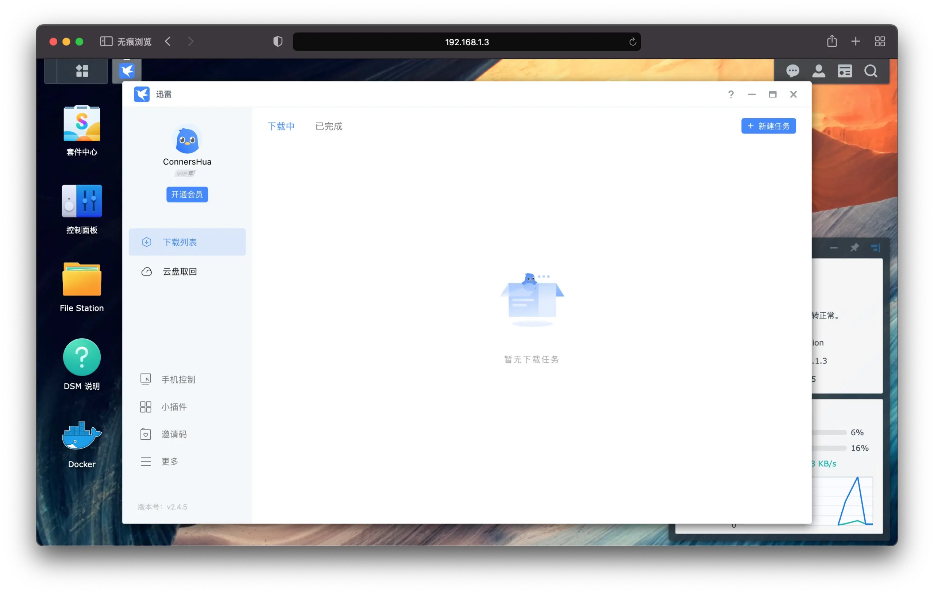The height and width of the screenshot is (594, 934).
Task: Reload the page in Safari
Action: [632, 42]
